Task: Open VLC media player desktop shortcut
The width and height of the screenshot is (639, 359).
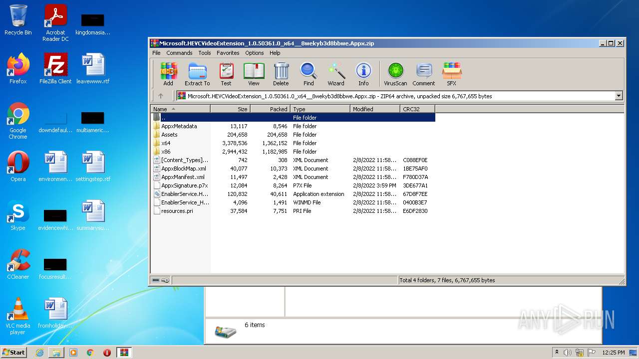Action: [x=18, y=316]
